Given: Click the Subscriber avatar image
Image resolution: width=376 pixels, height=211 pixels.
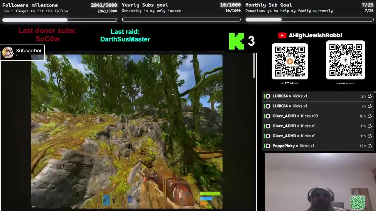Looking at the screenshot, I should pos(8,52).
